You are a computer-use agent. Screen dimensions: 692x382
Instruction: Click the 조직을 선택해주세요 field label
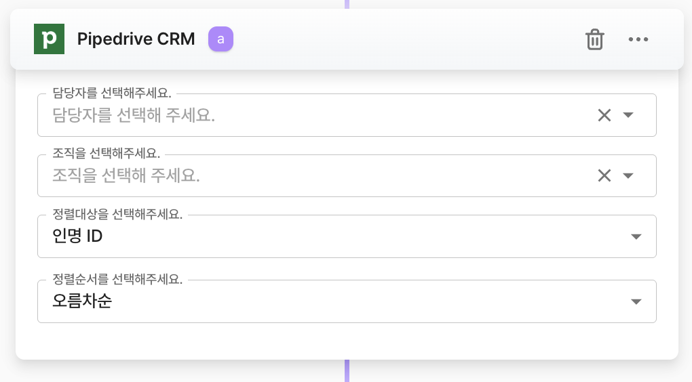click(106, 154)
